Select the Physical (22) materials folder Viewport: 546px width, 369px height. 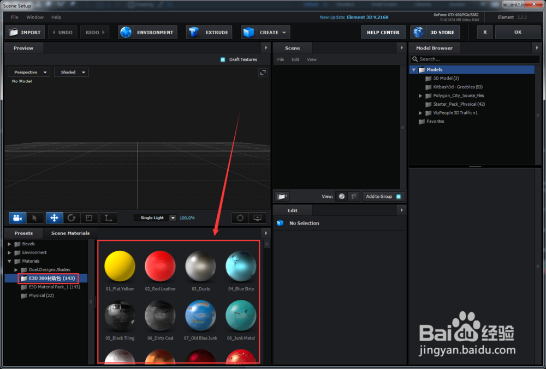tap(37, 295)
